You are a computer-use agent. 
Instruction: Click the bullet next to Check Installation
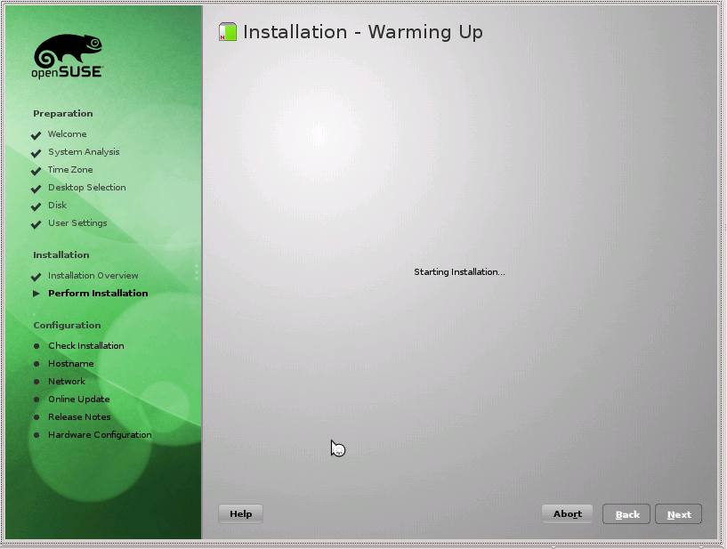[36, 346]
